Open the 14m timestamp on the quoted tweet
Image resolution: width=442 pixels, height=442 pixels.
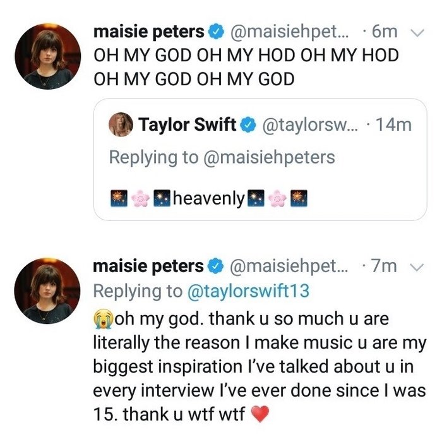pyautogui.click(x=393, y=125)
